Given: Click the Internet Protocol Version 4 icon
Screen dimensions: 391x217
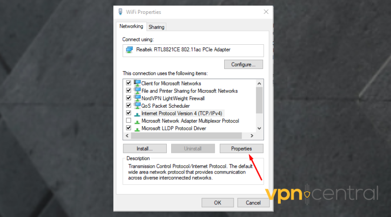Looking at the screenshot, I should (x=137, y=114).
